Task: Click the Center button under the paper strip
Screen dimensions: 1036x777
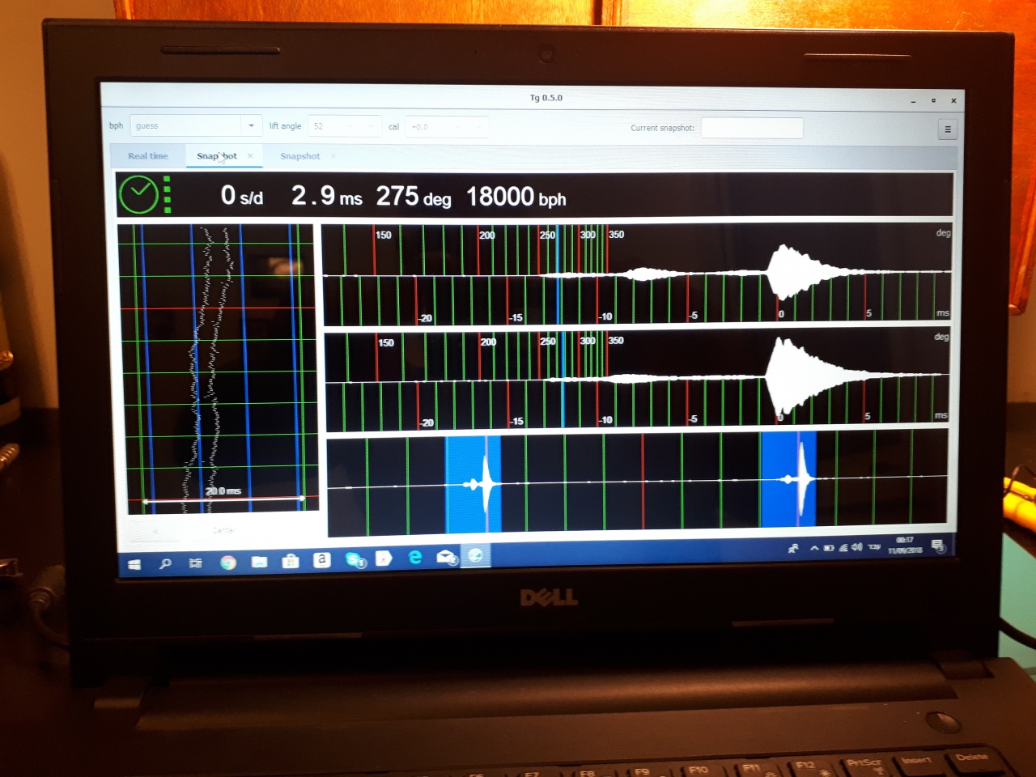Action: pyautogui.click(x=223, y=530)
